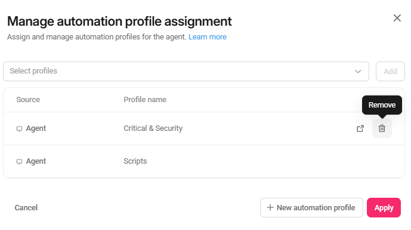Create a New automation profile
The image size is (411, 230).
click(311, 208)
